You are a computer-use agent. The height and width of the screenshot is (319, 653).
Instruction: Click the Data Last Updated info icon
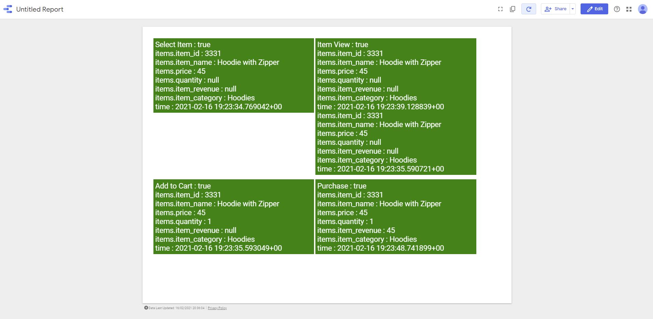[x=146, y=308]
